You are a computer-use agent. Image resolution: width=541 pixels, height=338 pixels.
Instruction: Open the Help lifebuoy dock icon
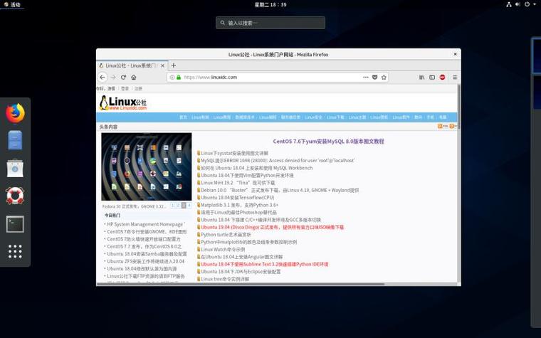[x=15, y=196]
